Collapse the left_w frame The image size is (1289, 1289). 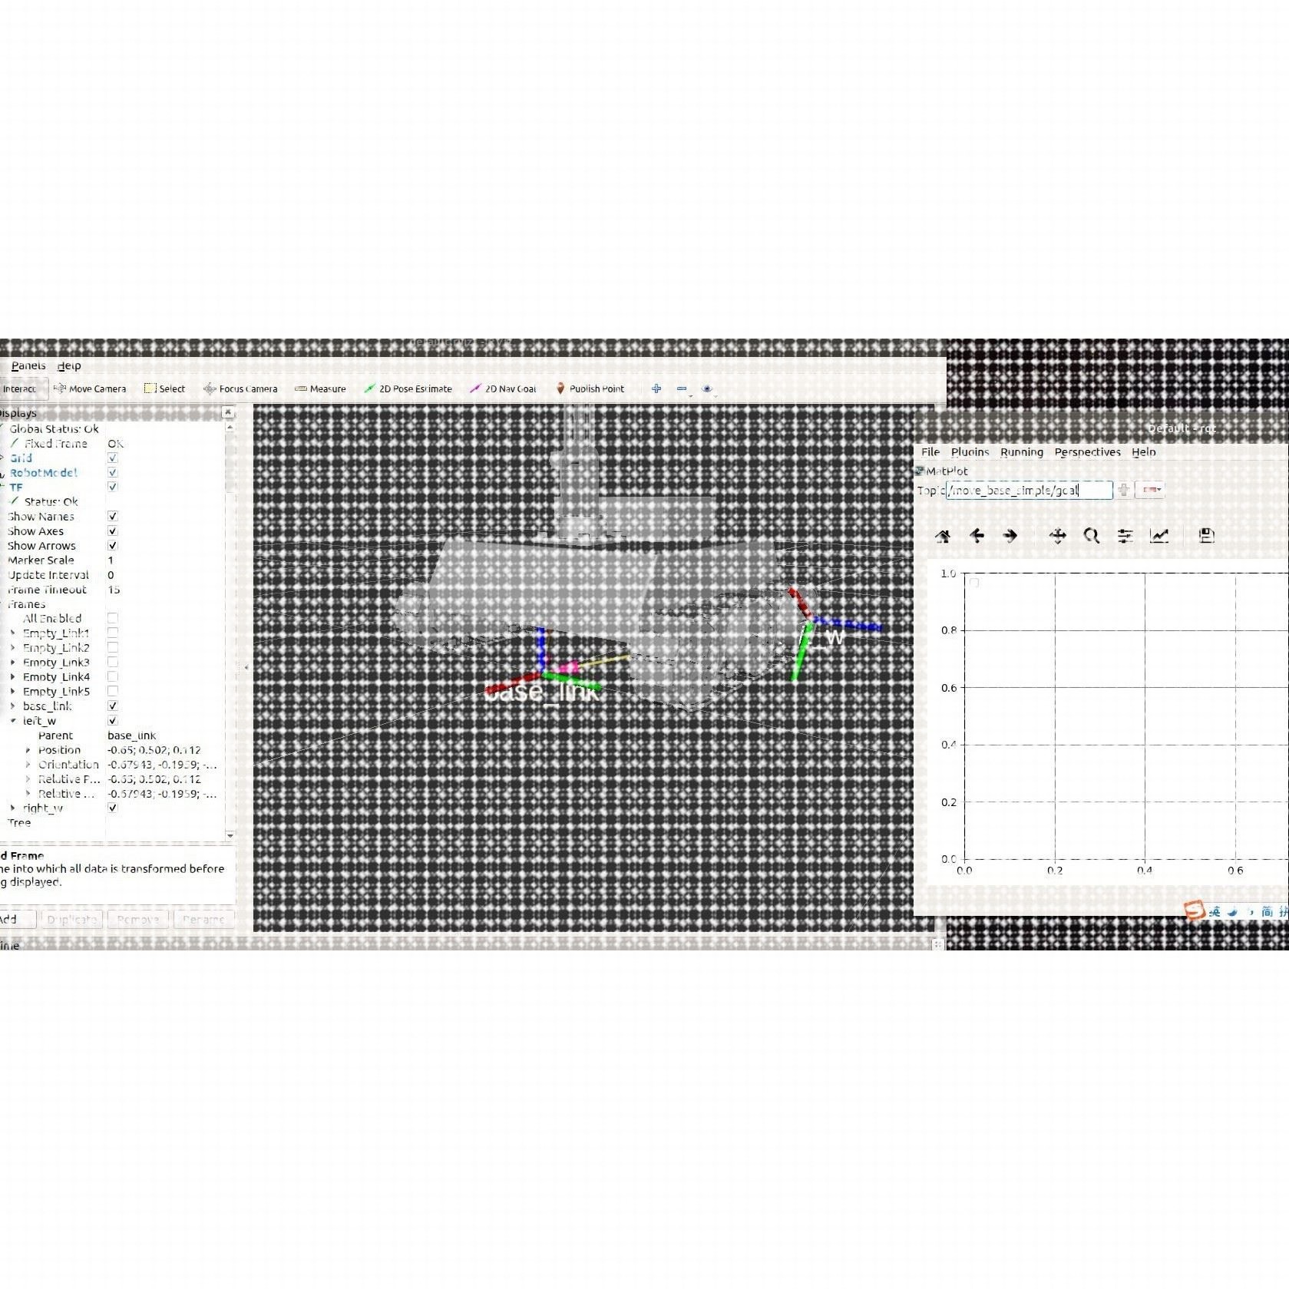(13, 721)
